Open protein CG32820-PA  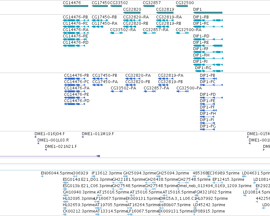pyautogui.click(x=133, y=79)
